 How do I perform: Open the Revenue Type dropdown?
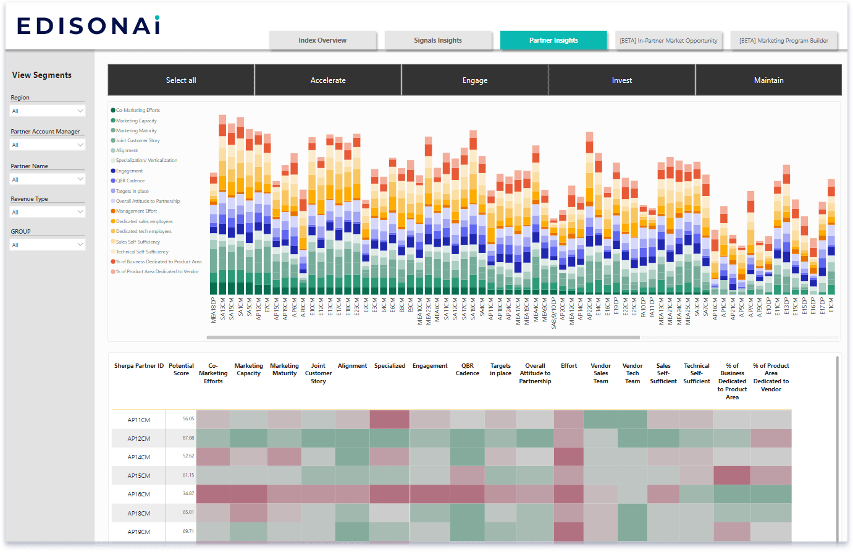coord(48,213)
